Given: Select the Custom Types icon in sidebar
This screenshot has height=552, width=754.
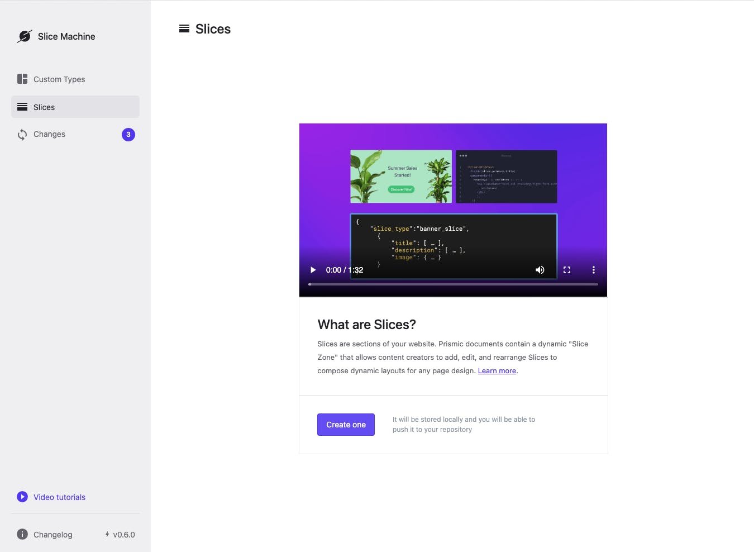Looking at the screenshot, I should click(x=22, y=79).
